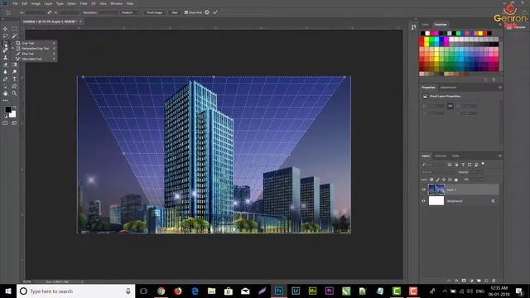This screenshot has width=530, height=298.
Task: Hide Layer 1 using eye icon
Action: 423,190
